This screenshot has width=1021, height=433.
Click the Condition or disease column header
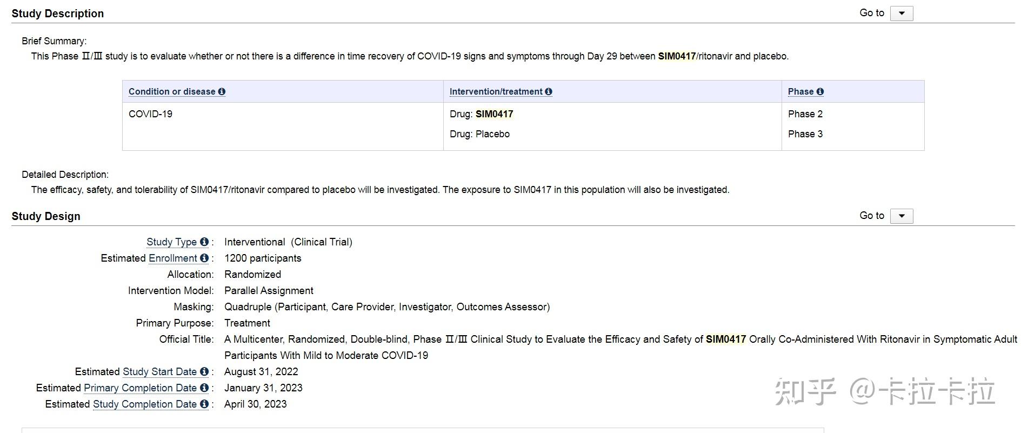pyautogui.click(x=172, y=92)
